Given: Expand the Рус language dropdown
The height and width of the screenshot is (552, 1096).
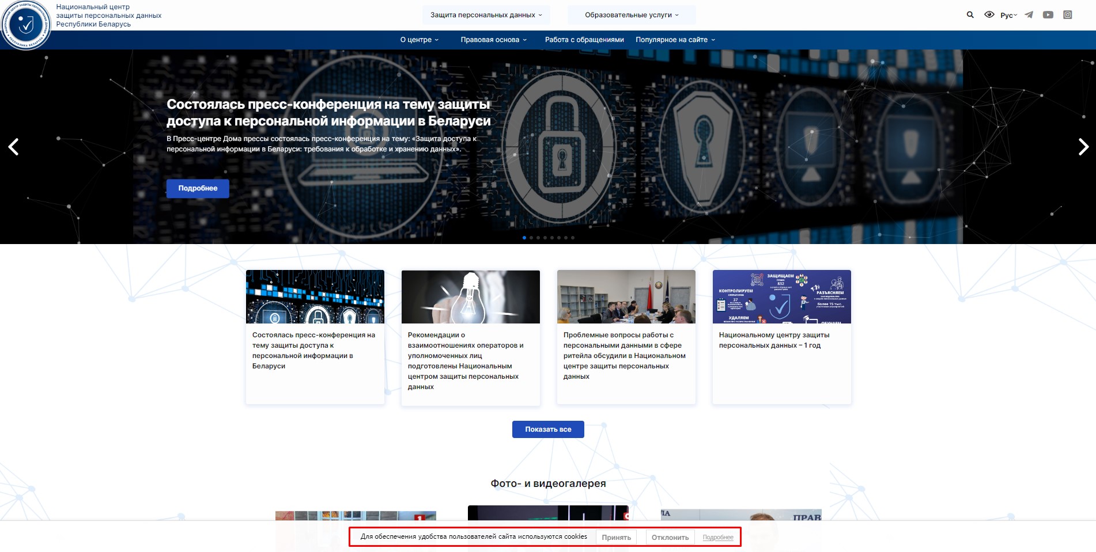Looking at the screenshot, I should (1008, 16).
